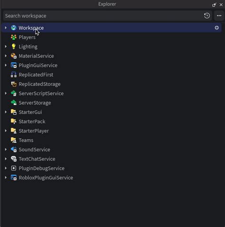Screen dimensions: 225x227
Task: Select the ReplicatedStorage row text
Action: coord(39,84)
